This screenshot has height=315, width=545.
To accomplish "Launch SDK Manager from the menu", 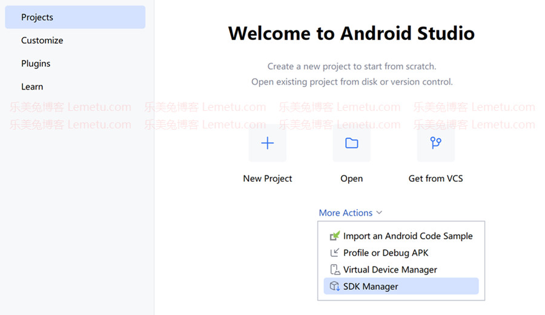I will 401,286.
